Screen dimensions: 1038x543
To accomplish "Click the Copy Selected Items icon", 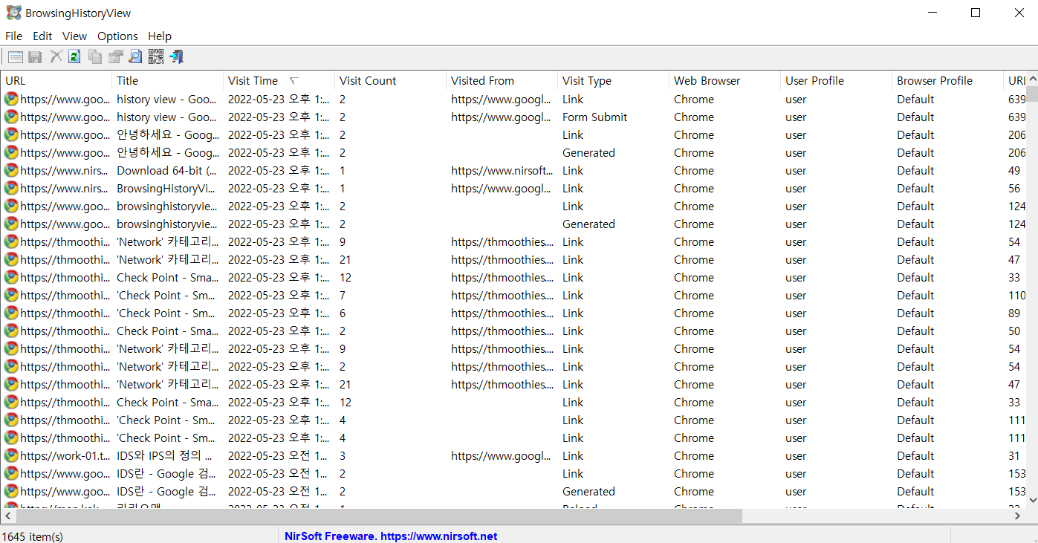I will coord(95,56).
